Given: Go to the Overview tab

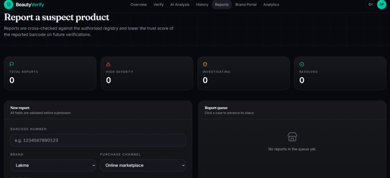Looking at the screenshot, I should point(138,4).
